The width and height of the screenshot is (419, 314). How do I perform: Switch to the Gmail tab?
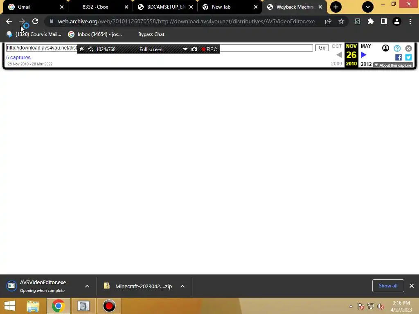tap(35, 7)
